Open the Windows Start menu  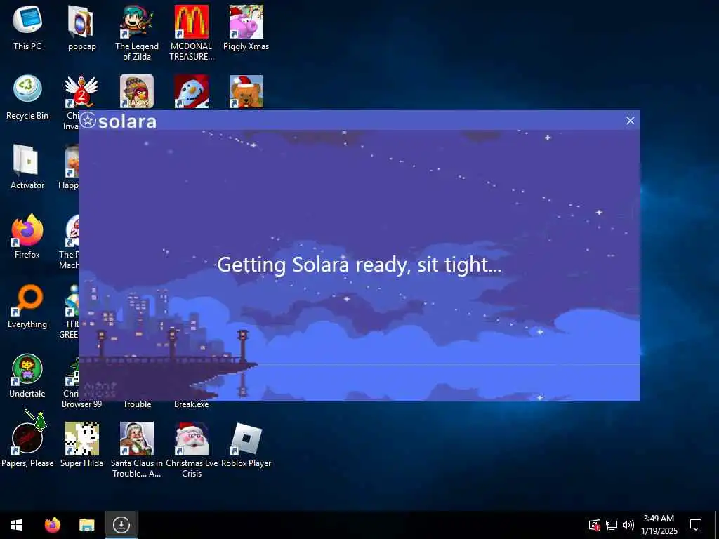click(17, 525)
